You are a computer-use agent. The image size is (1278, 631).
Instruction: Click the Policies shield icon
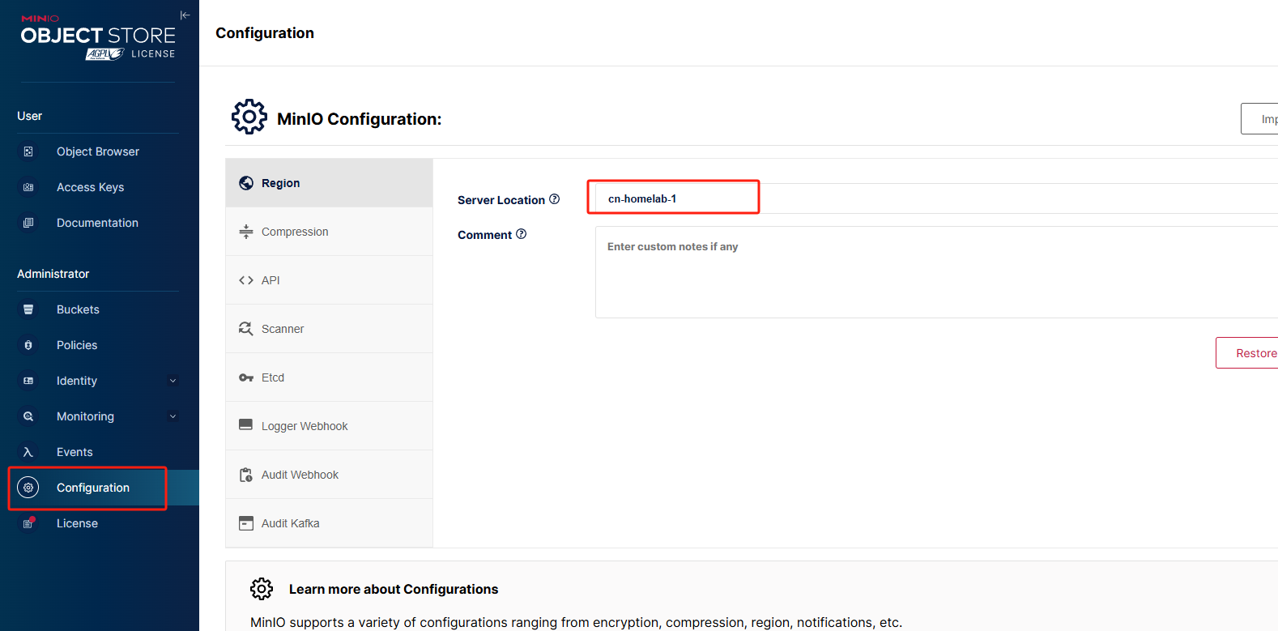(28, 345)
